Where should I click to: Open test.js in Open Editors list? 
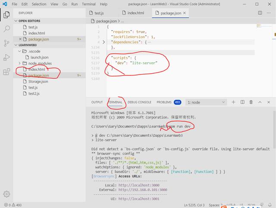49,27
